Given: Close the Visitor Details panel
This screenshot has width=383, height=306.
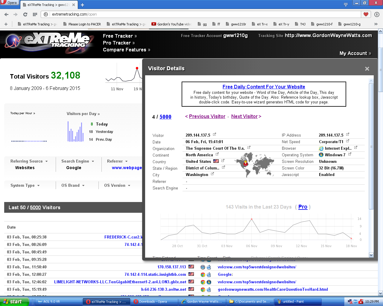Looking at the screenshot, I should [x=367, y=69].
